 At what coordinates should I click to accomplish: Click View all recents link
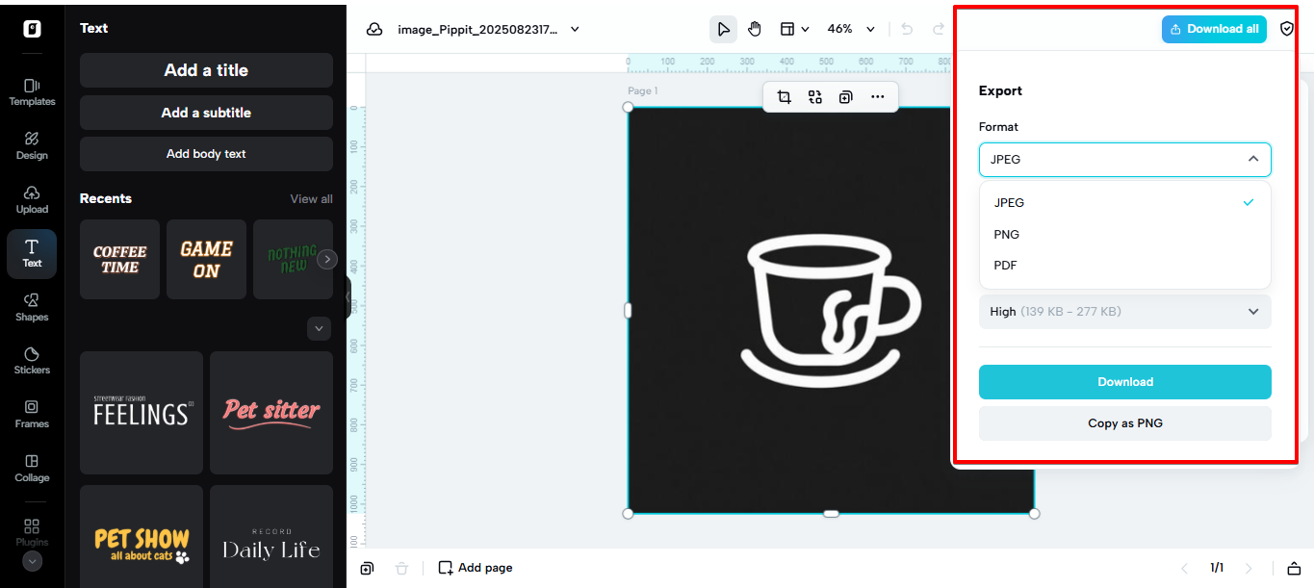tap(312, 199)
